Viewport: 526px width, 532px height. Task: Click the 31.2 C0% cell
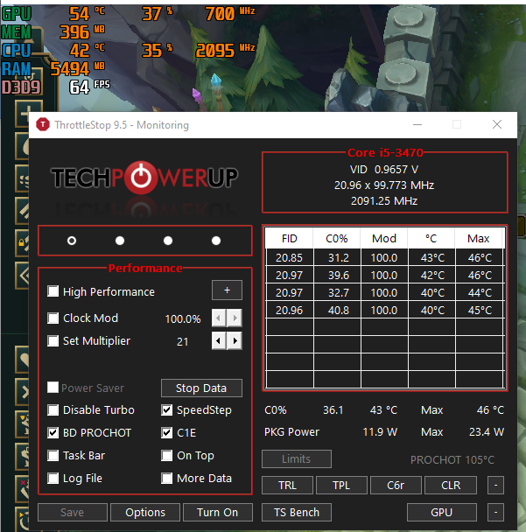coord(337,257)
